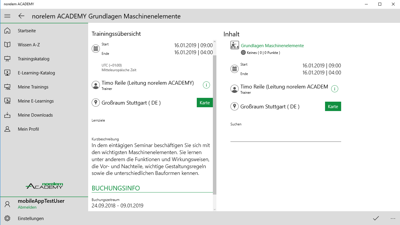The height and width of the screenshot is (225, 400).
Task: Click the user avatar beside mobileAppTestUser
Action: [7, 204]
